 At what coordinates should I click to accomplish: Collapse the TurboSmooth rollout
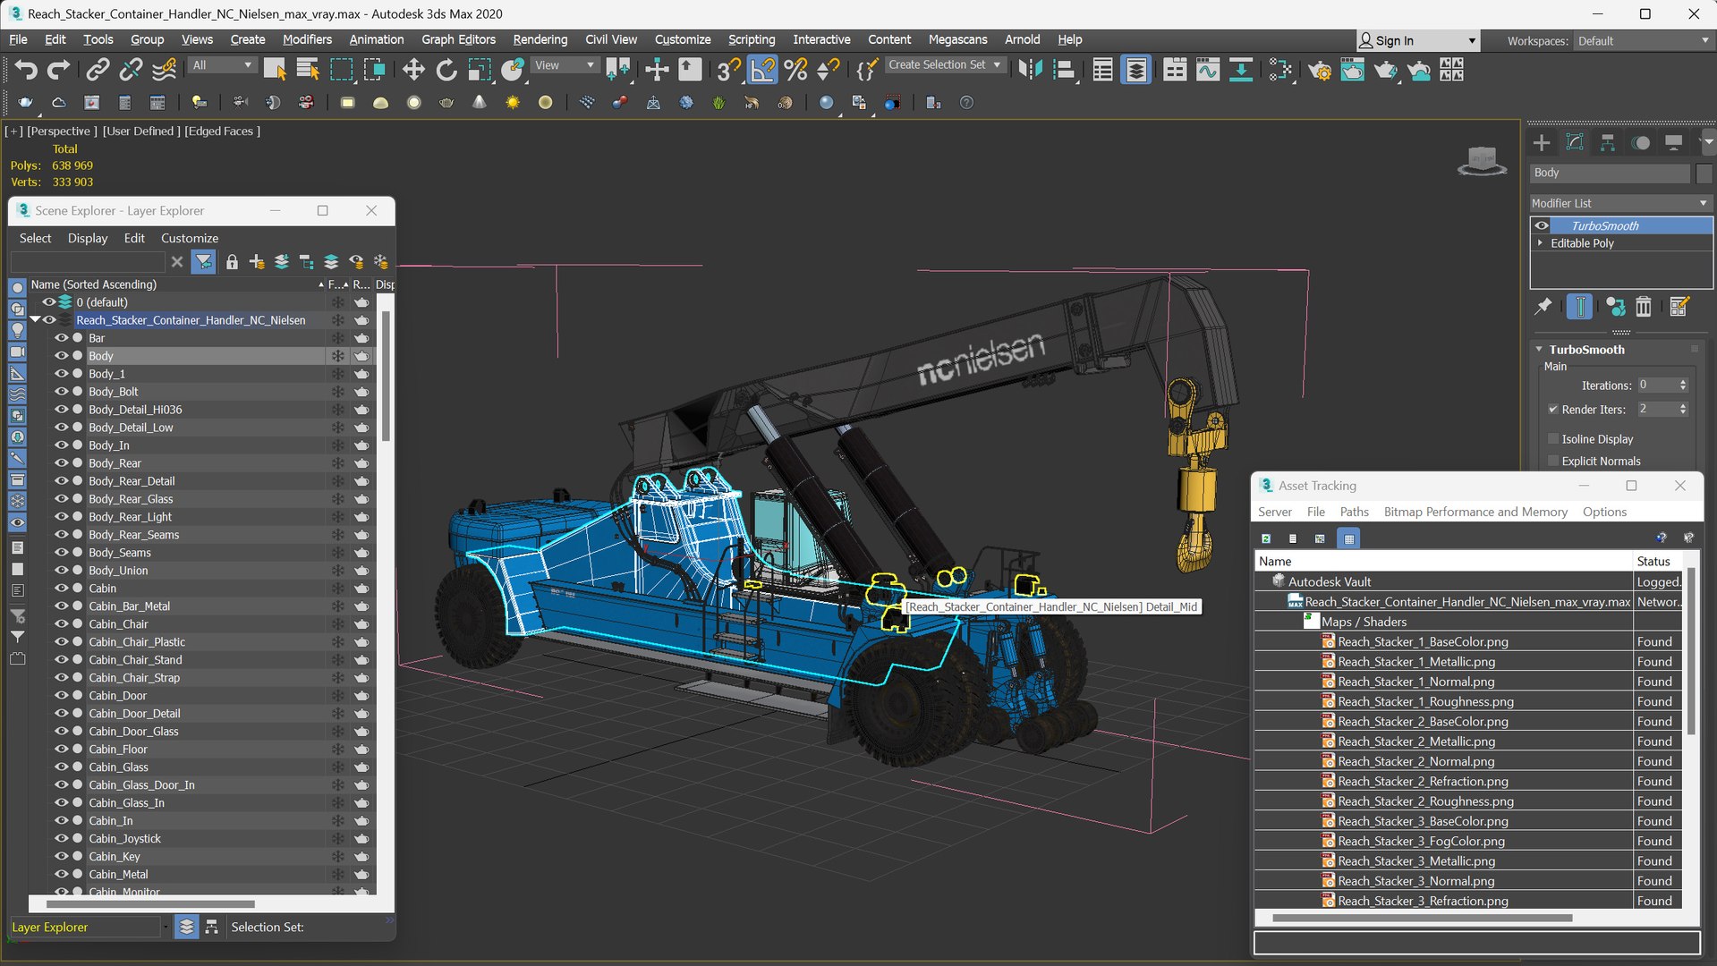click(x=1539, y=350)
